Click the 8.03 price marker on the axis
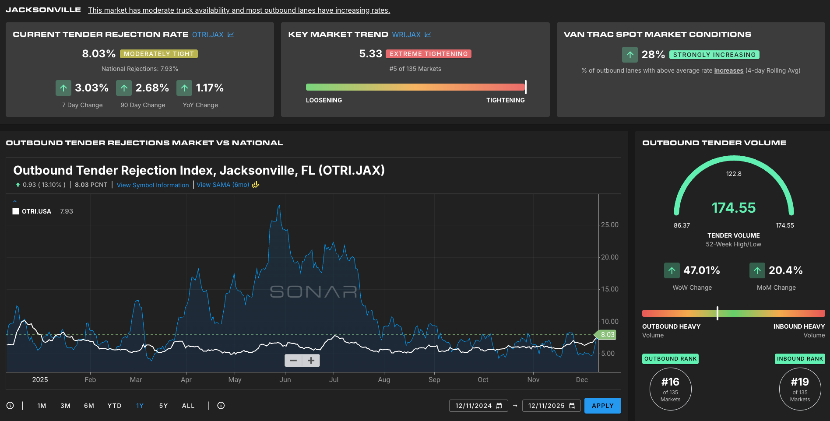 [x=607, y=335]
